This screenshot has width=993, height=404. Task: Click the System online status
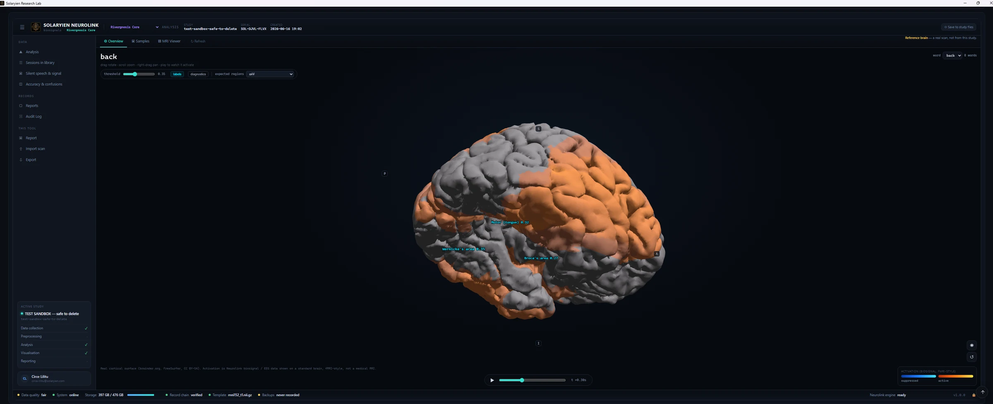pyautogui.click(x=66, y=395)
